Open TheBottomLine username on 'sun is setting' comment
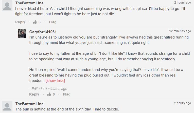The height and width of the screenshot is (113, 194). click(29, 104)
